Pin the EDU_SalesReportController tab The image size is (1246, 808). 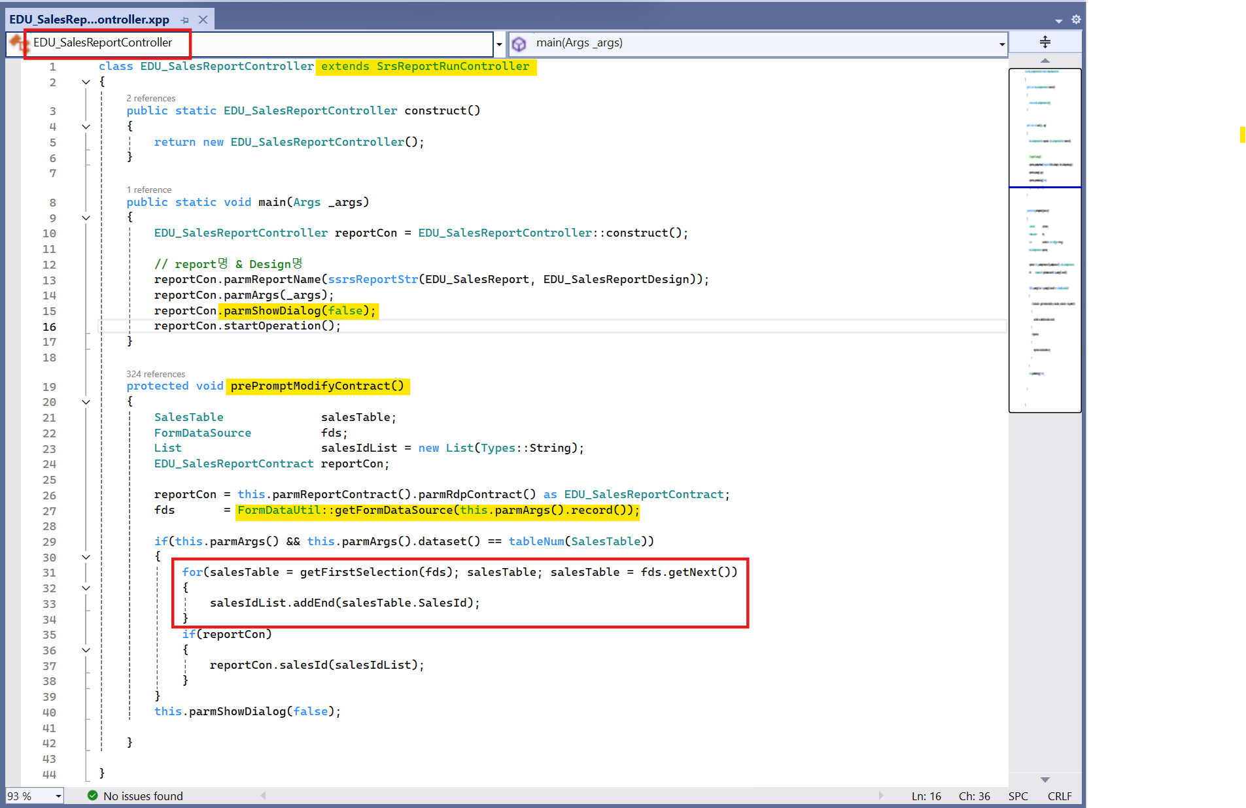[x=185, y=20]
